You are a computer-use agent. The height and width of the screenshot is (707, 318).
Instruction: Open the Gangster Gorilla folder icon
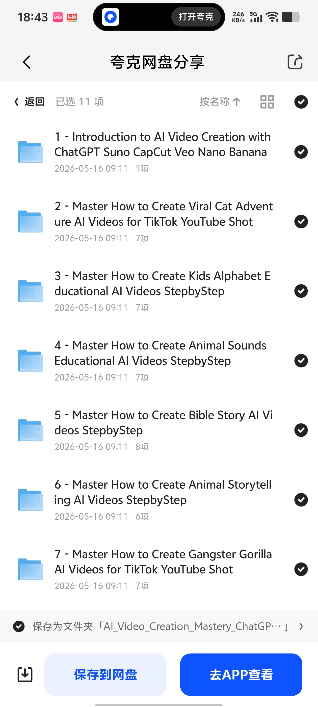click(31, 569)
